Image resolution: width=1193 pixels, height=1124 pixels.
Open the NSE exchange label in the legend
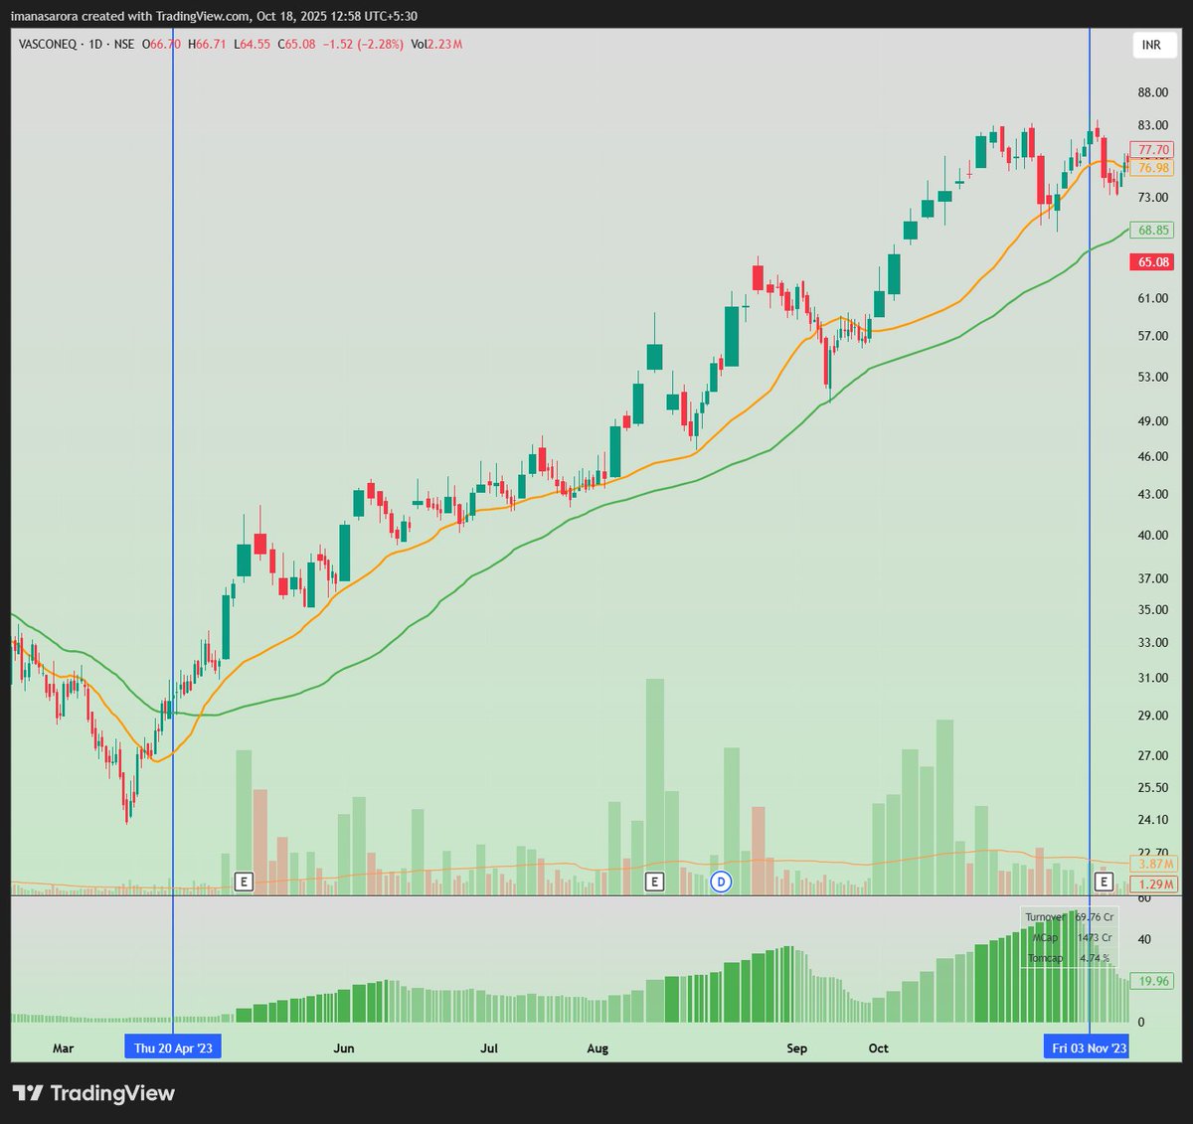point(124,45)
